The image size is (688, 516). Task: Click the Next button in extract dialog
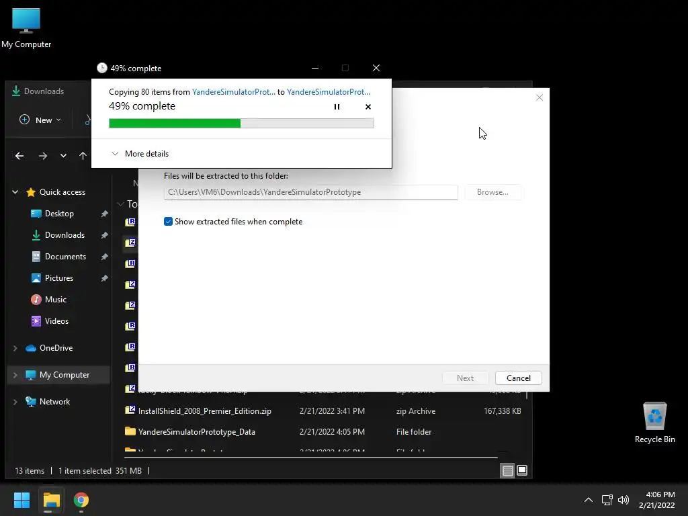tap(465, 378)
